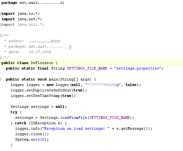Click 'null' inside the Logger constructor call
The width and height of the screenshot is (183, 151).
tap(76, 85)
